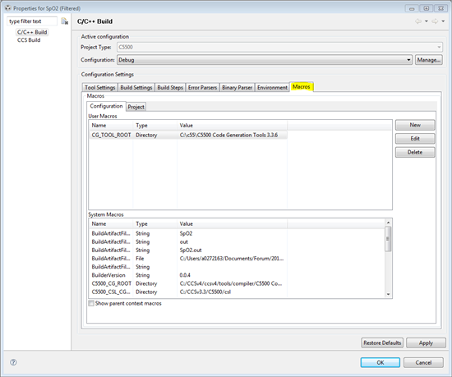Image resolution: width=452 pixels, height=377 pixels.
Task: Open the back history dropdown arrow
Action: pos(426,21)
